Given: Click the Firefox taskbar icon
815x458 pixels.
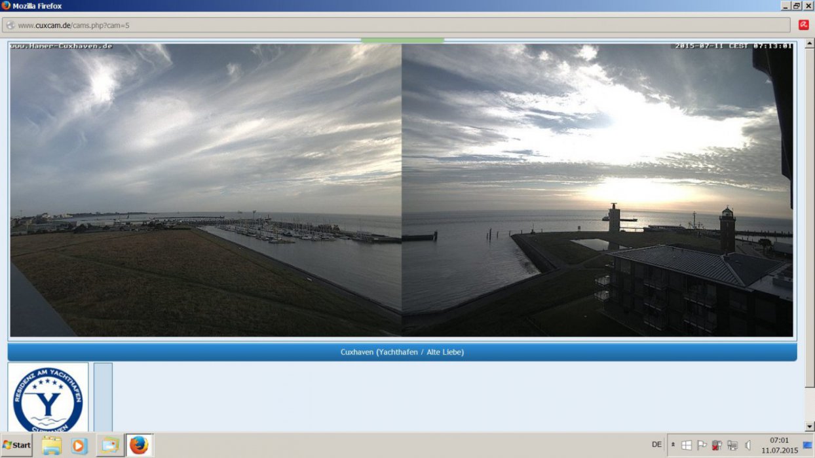Looking at the screenshot, I should 139,446.
